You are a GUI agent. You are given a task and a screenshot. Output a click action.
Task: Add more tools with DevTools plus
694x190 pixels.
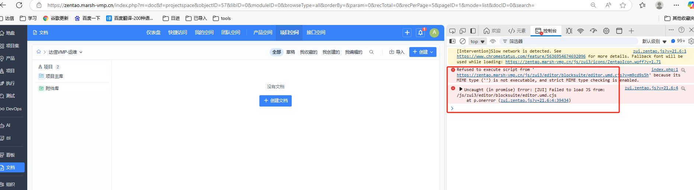tap(631, 31)
